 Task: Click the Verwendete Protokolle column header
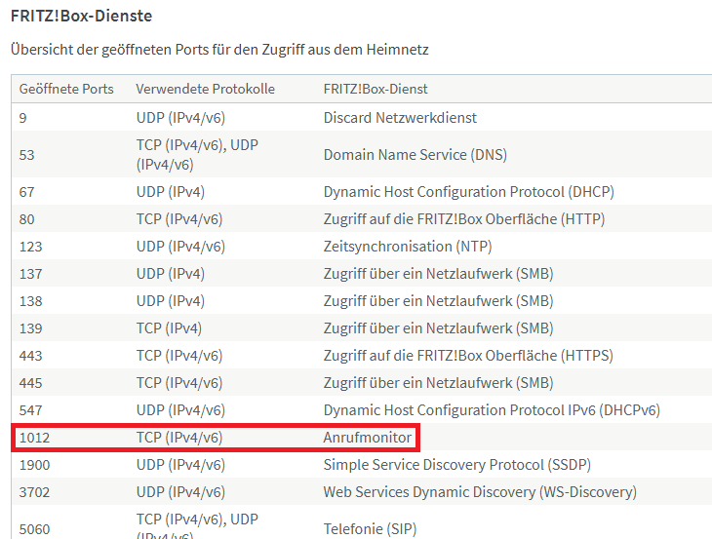(205, 89)
